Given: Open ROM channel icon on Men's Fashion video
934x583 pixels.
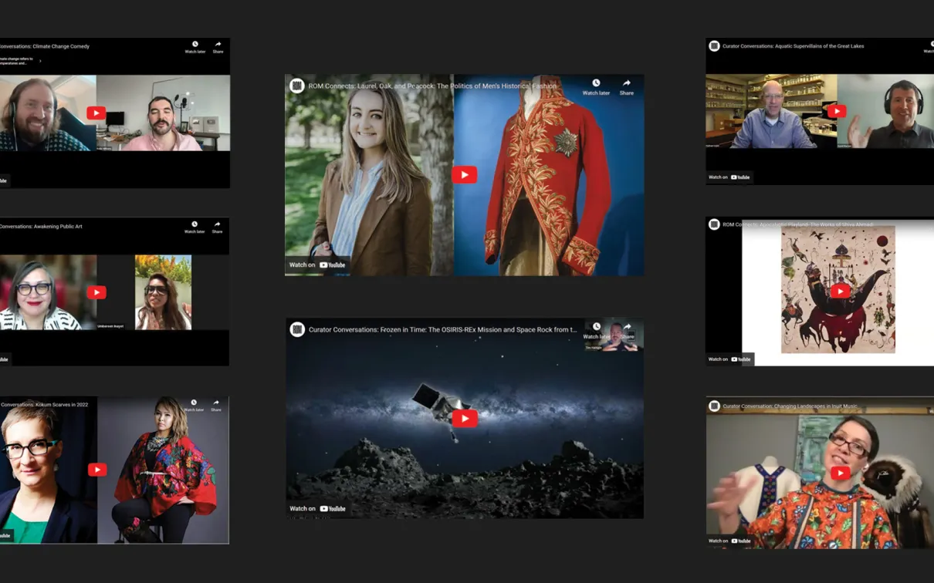Looking at the screenshot, I should pos(297,86).
